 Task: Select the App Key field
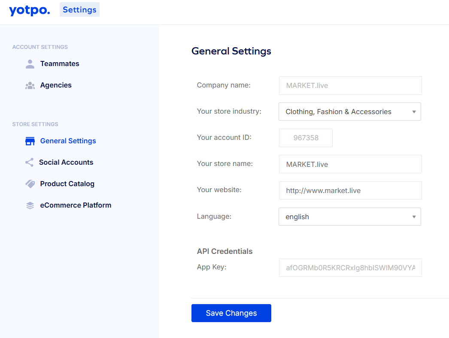point(350,268)
